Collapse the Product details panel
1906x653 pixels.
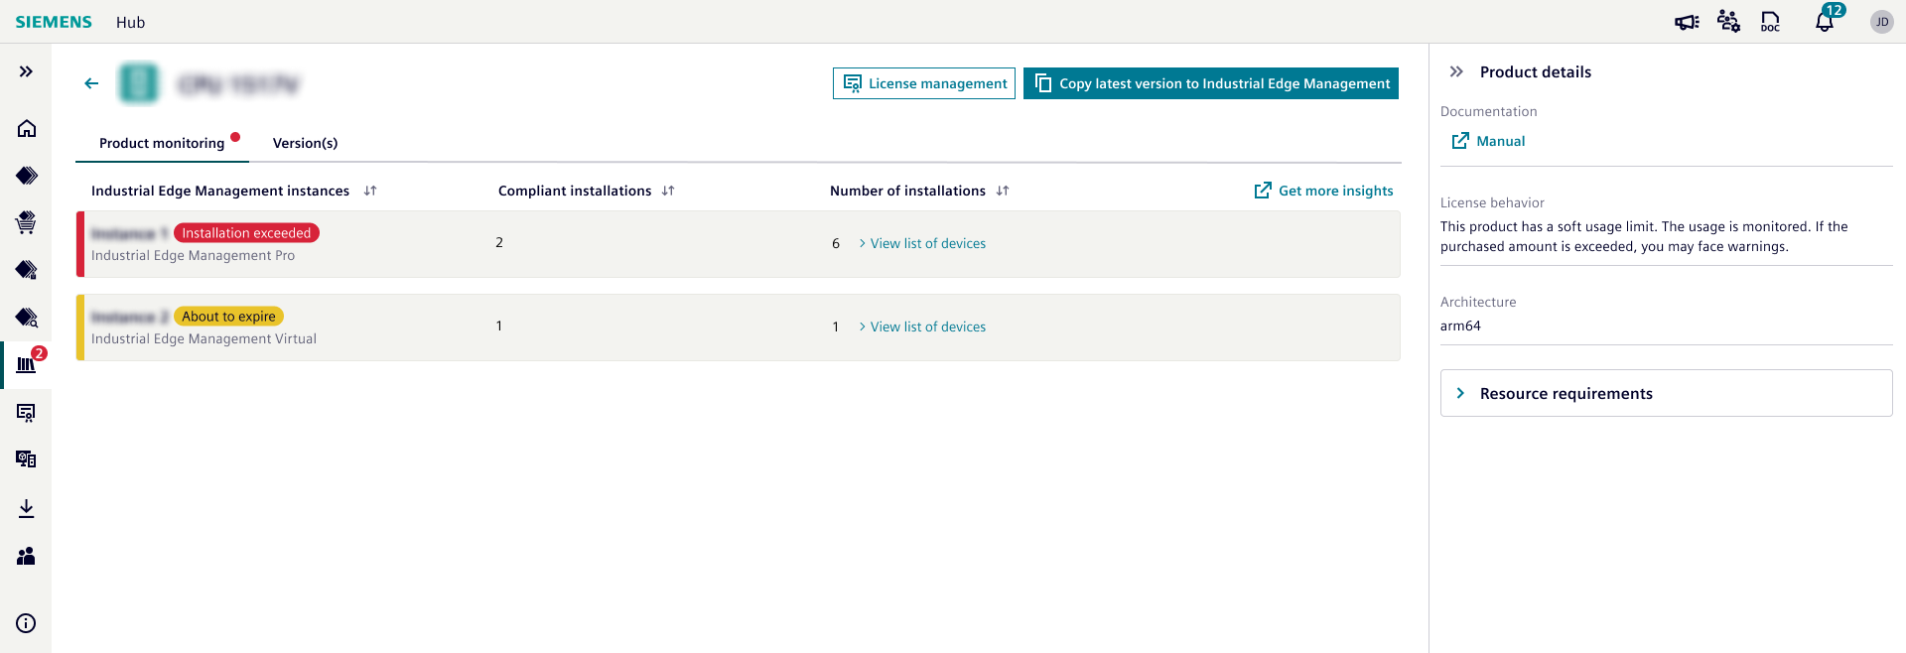coord(1456,71)
